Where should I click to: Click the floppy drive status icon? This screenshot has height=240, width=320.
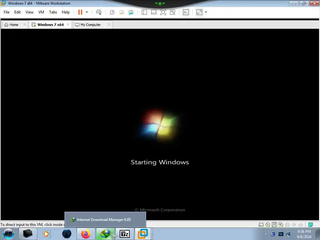click(x=274, y=225)
